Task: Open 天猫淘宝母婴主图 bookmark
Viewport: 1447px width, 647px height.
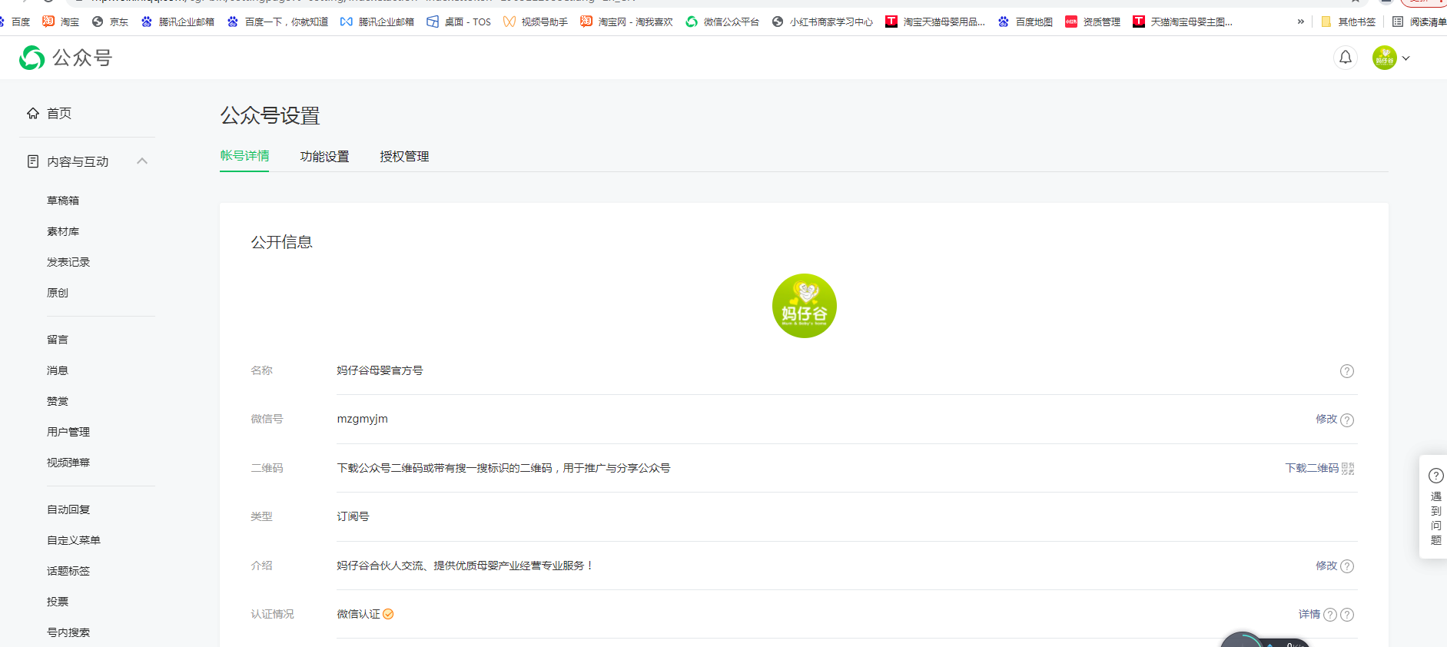Action: point(1183,22)
